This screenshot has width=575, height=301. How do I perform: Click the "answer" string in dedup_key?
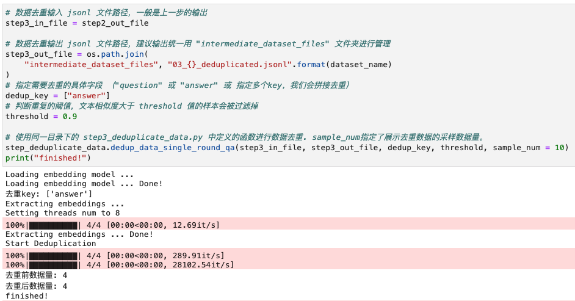point(87,96)
